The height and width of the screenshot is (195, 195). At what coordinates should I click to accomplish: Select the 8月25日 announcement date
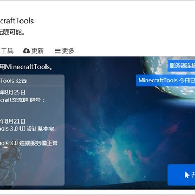(x=12, y=93)
